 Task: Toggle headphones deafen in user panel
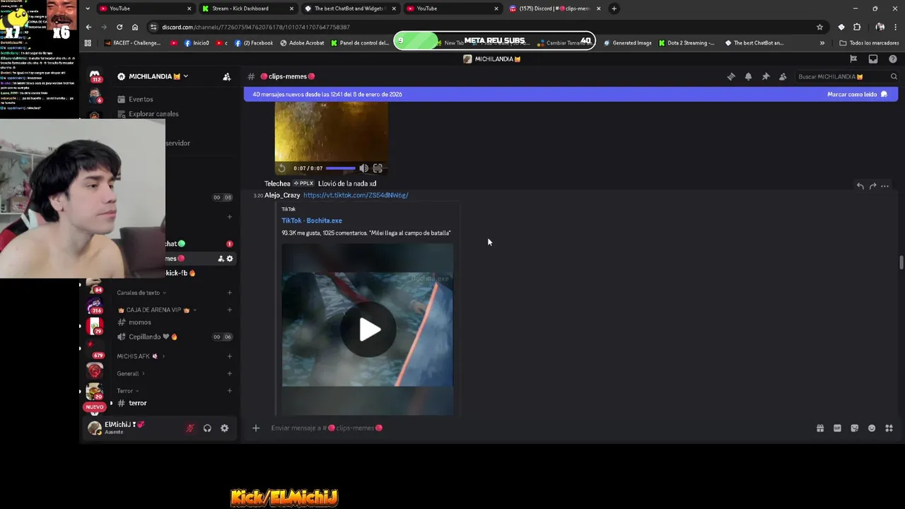pos(207,428)
